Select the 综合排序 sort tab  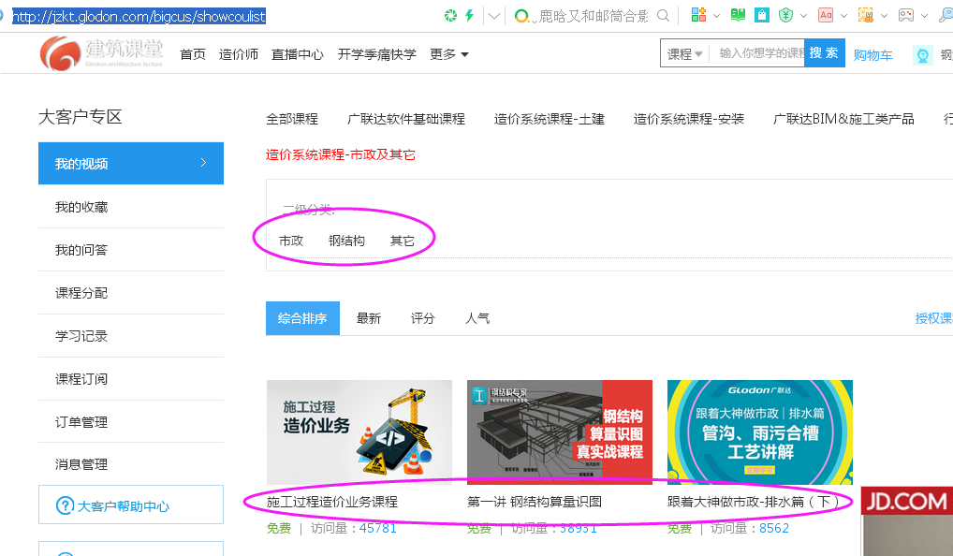pyautogui.click(x=302, y=318)
